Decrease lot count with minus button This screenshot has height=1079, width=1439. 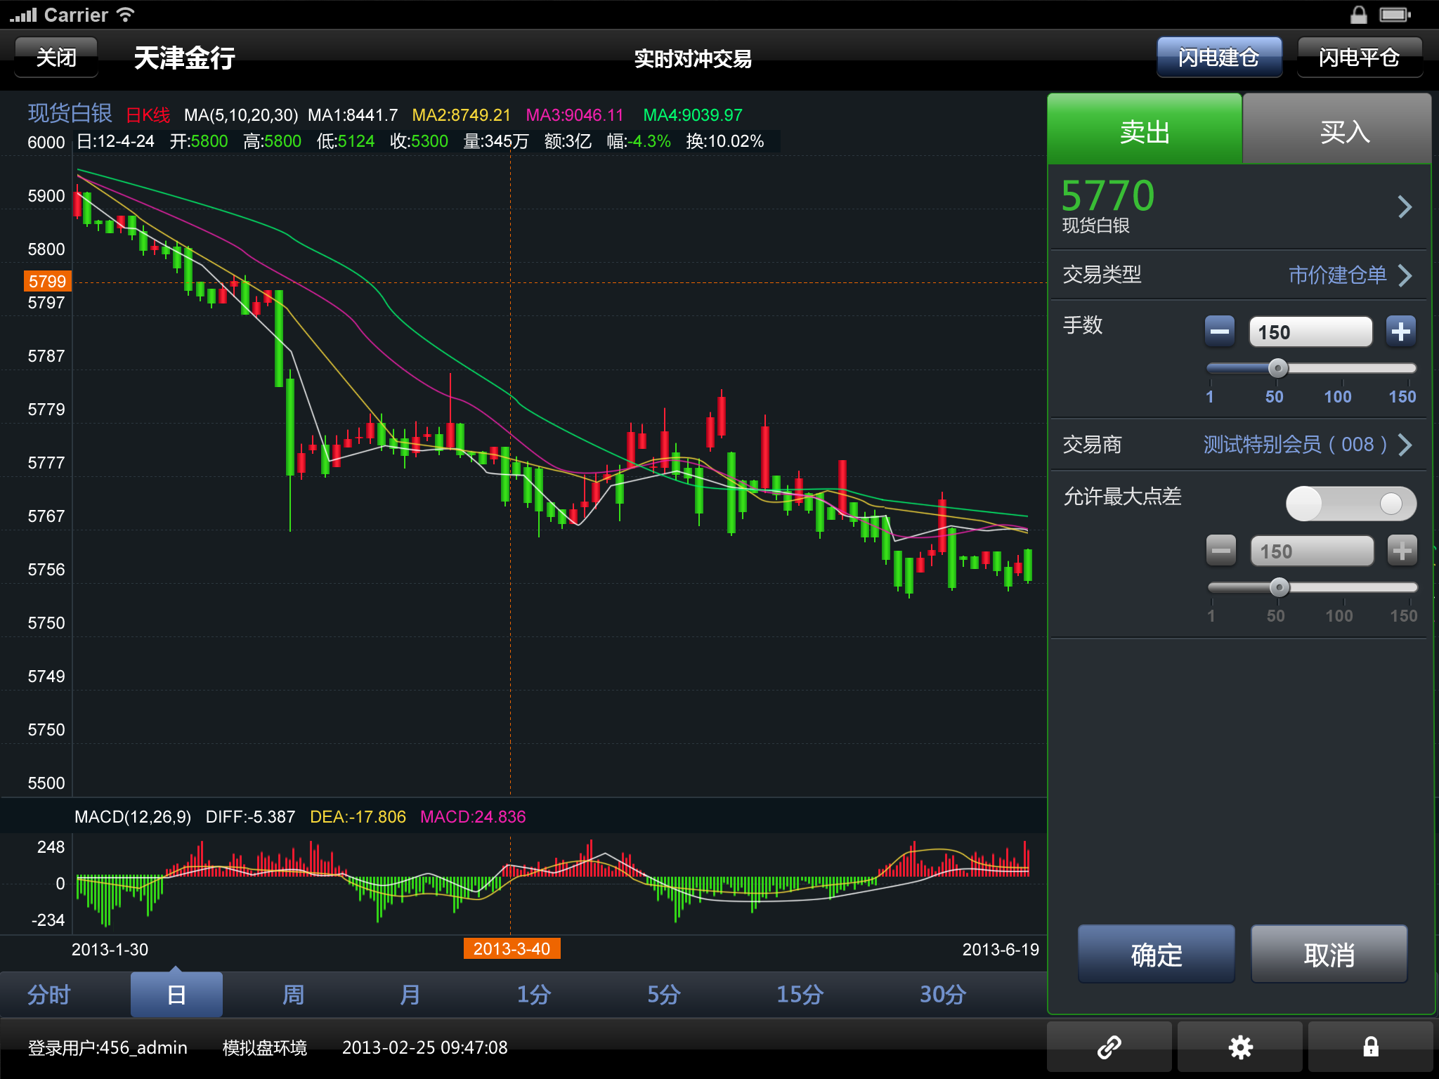click(x=1220, y=331)
